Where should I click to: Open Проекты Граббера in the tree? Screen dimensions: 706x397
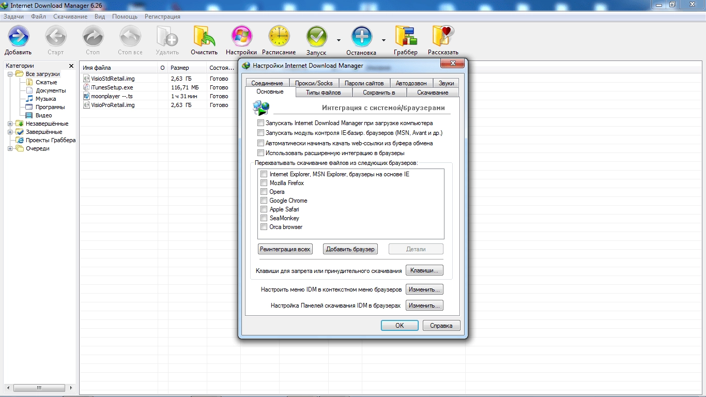pyautogui.click(x=51, y=140)
